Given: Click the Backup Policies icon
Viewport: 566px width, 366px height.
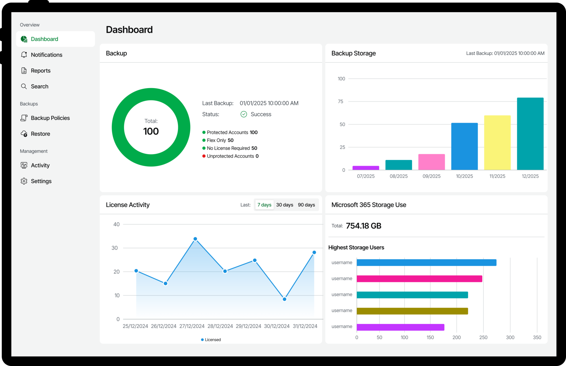Looking at the screenshot, I should pos(24,118).
